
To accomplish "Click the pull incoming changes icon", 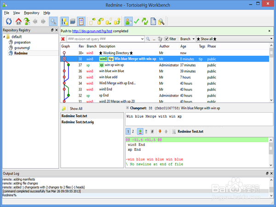I will coord(100,22).
